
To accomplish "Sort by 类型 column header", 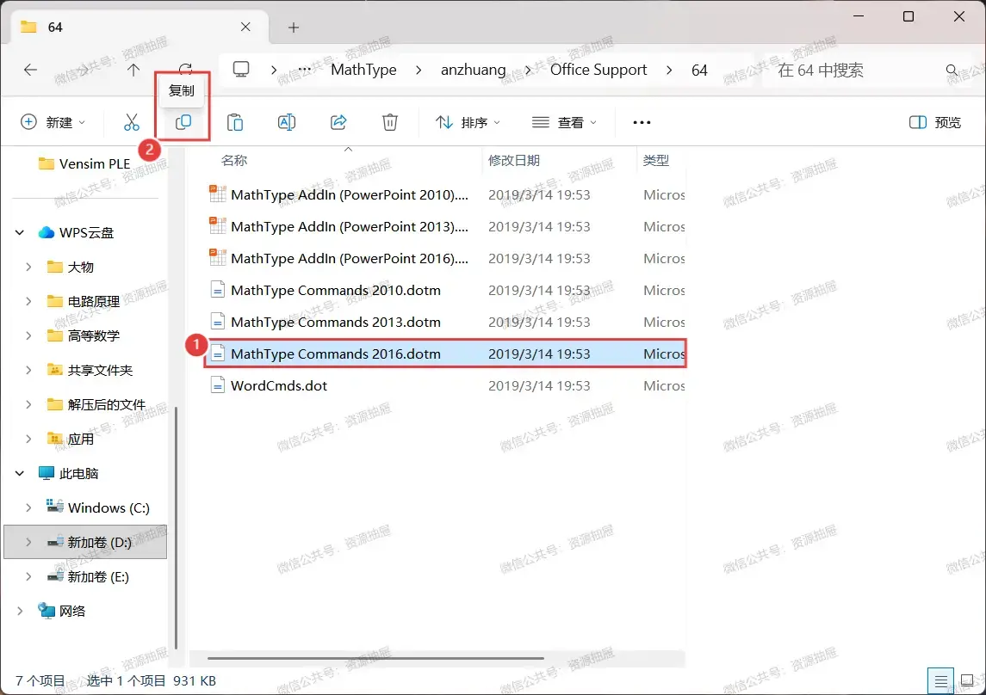I will point(656,161).
